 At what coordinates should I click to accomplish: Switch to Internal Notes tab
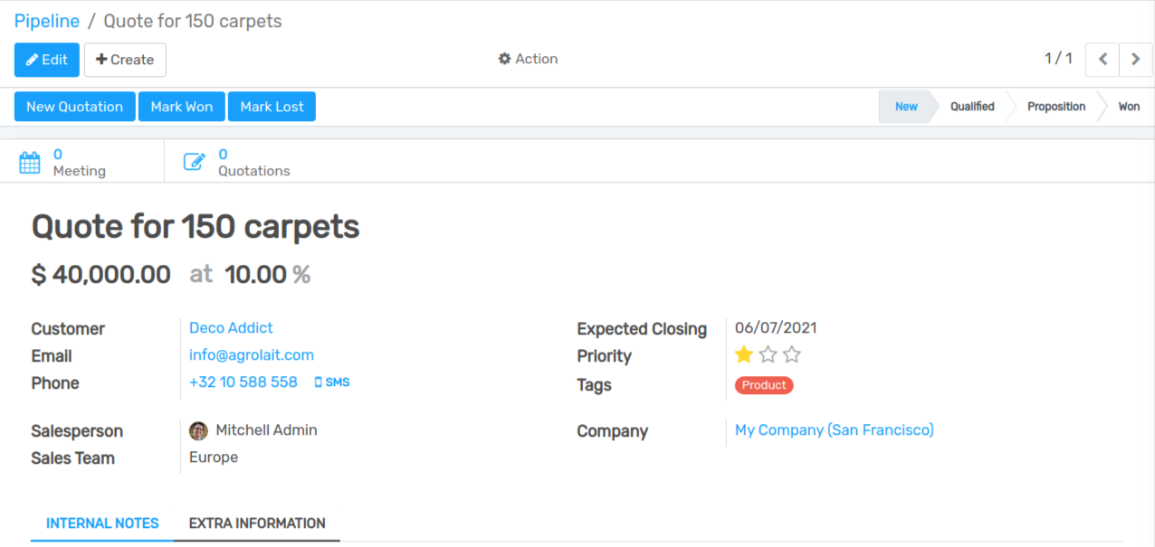[102, 523]
